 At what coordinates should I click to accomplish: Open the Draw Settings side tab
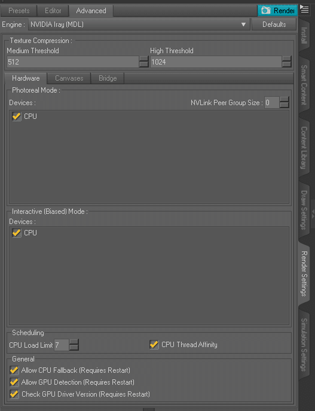304,210
